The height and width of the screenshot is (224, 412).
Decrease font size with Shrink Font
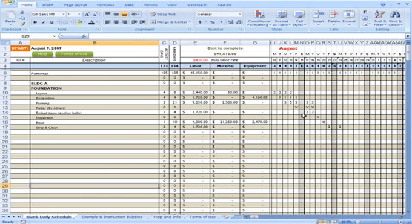95,14
